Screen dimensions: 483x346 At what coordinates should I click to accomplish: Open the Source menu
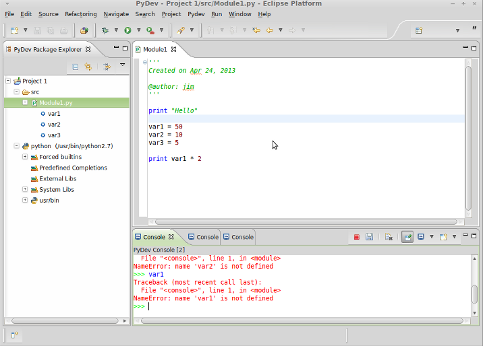pos(49,14)
